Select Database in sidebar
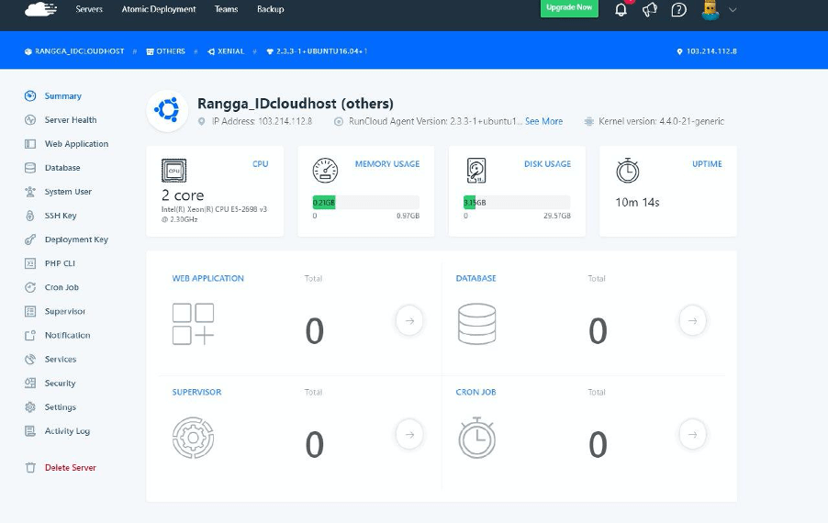828x523 pixels. point(62,168)
